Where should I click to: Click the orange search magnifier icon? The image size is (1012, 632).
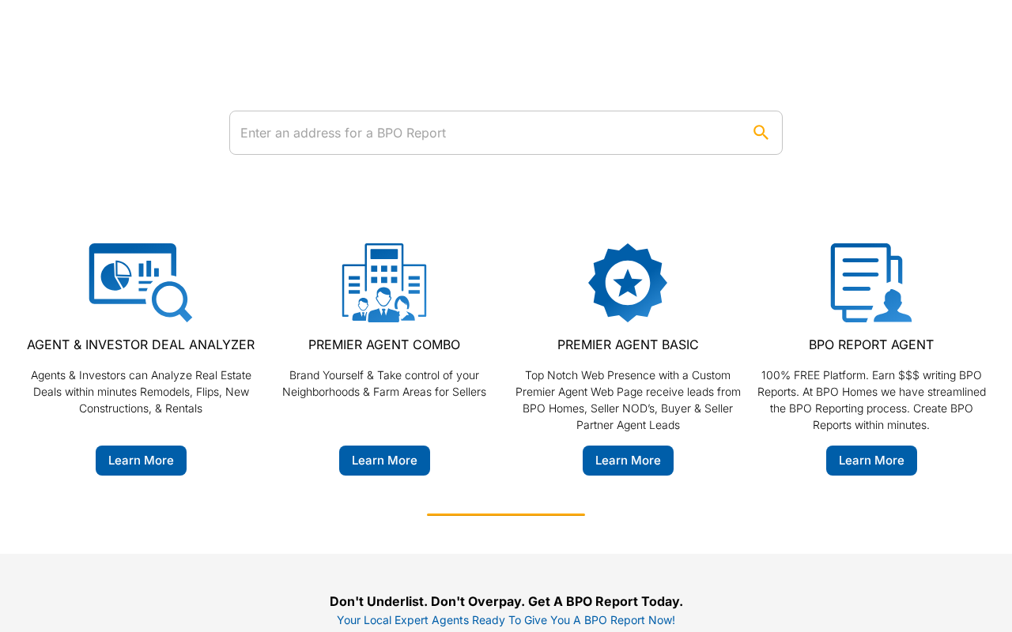pyautogui.click(x=761, y=133)
